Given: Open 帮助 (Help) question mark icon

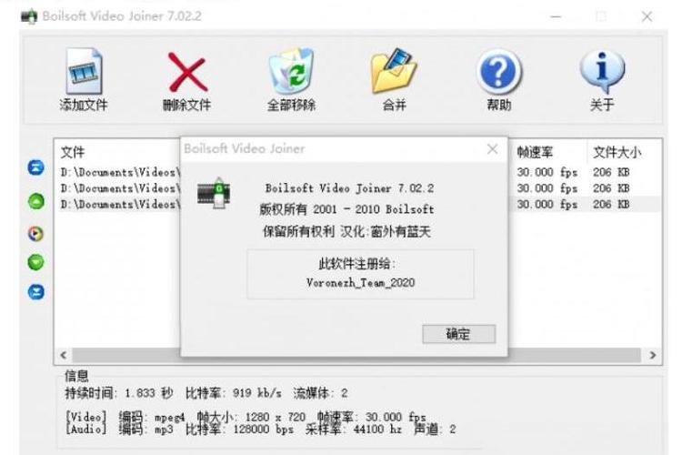Looking at the screenshot, I should pyautogui.click(x=499, y=72).
